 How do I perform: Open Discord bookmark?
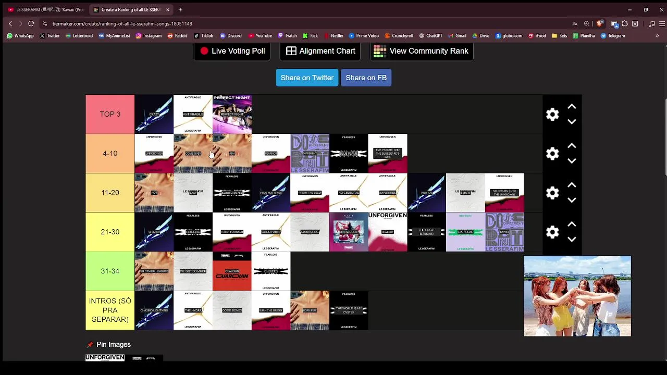tap(231, 36)
